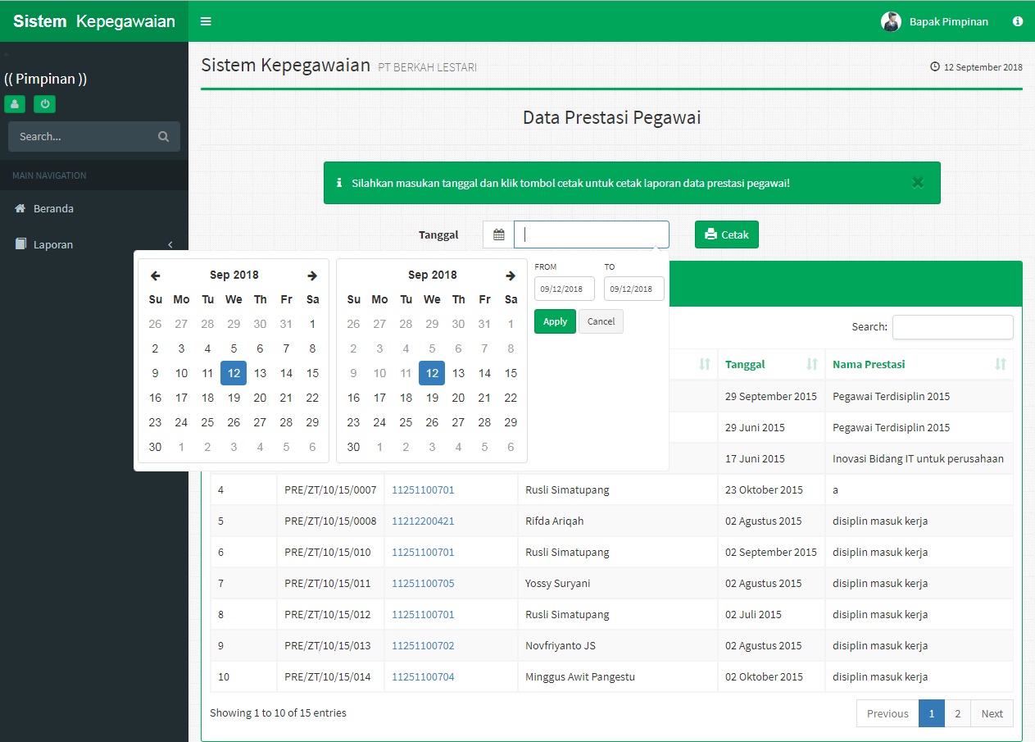
Task: Go to previous month in the left calendar
Action: [155, 275]
